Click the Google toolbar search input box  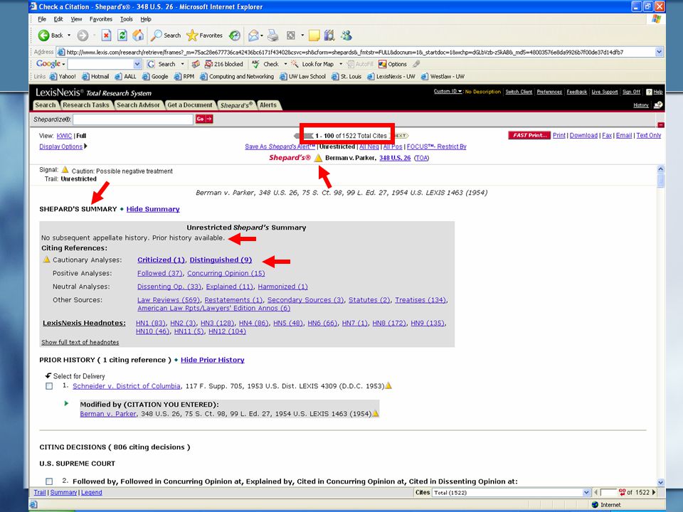click(x=100, y=64)
